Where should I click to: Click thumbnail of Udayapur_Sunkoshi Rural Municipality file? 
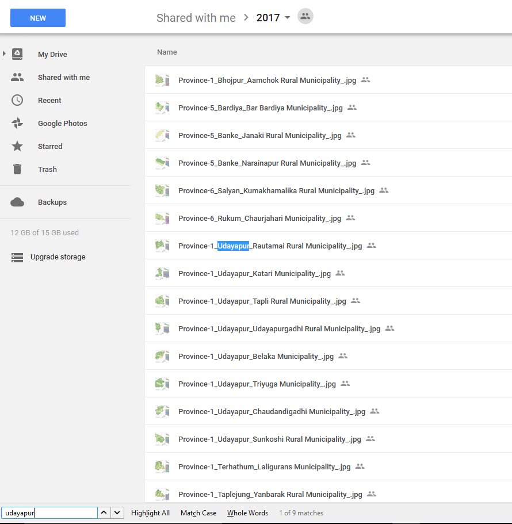click(162, 439)
